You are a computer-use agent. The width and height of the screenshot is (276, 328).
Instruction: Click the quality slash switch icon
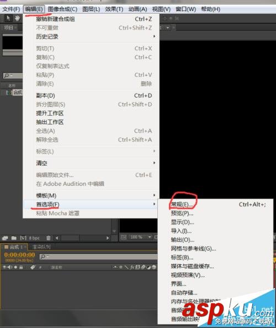tap(126, 267)
